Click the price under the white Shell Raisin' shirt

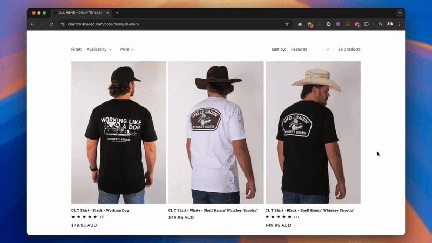tap(181, 218)
